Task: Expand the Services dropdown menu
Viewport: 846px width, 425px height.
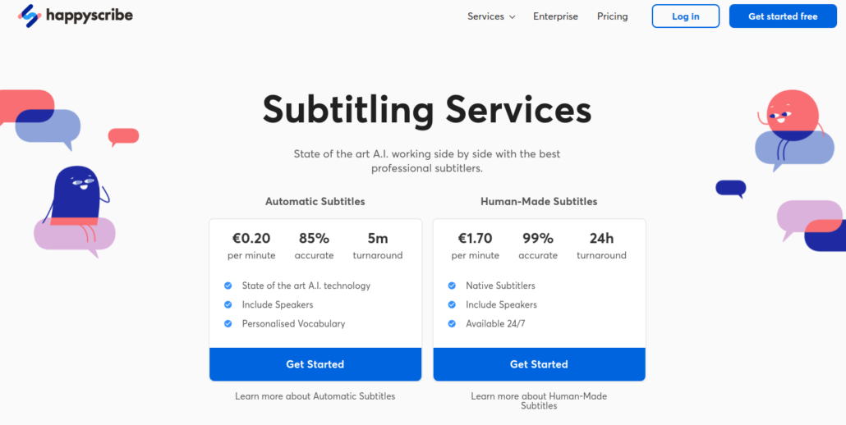Action: coord(491,16)
